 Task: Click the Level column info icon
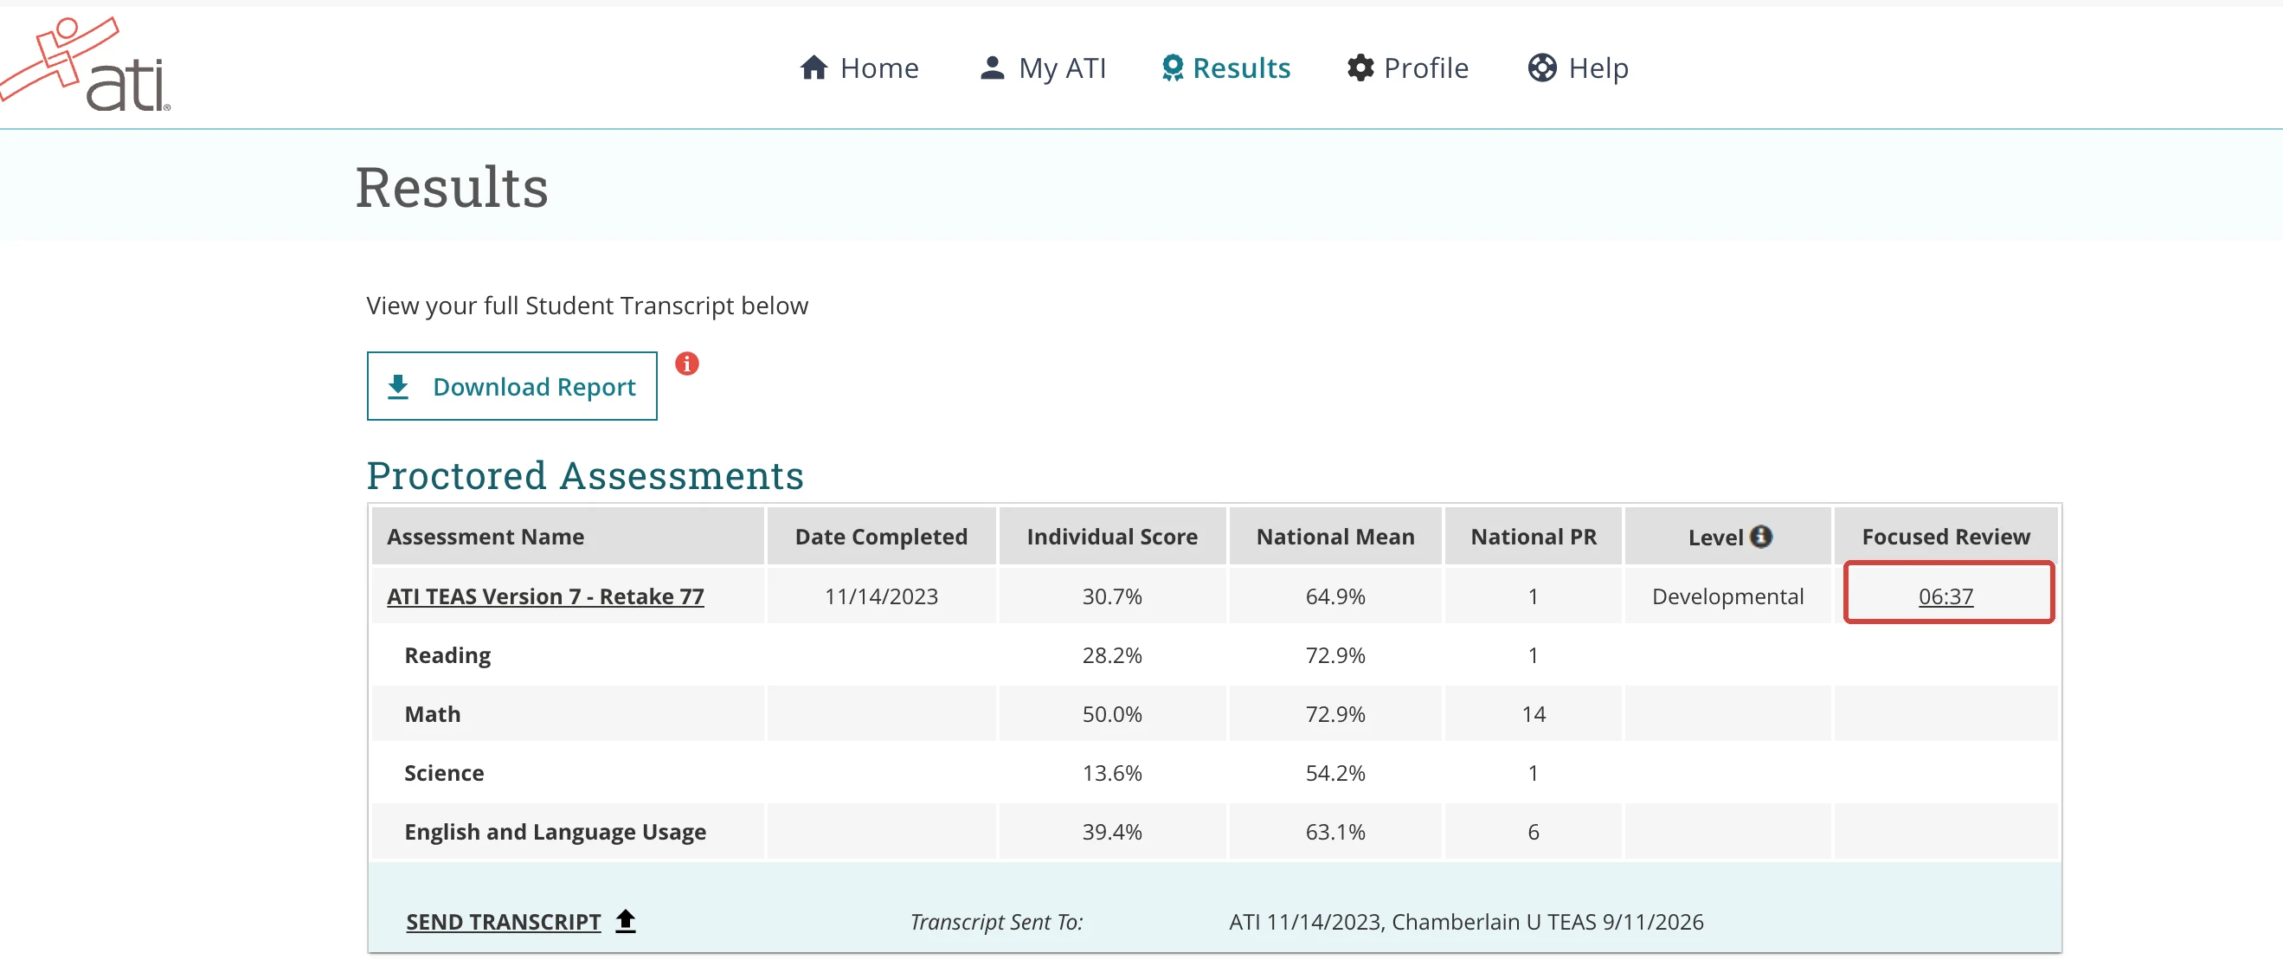[x=1760, y=536]
